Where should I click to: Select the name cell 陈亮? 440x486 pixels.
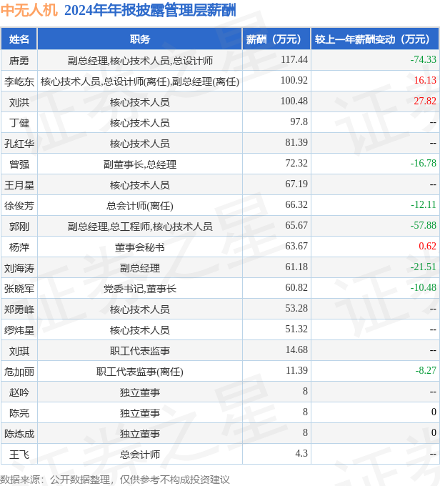click(x=19, y=413)
